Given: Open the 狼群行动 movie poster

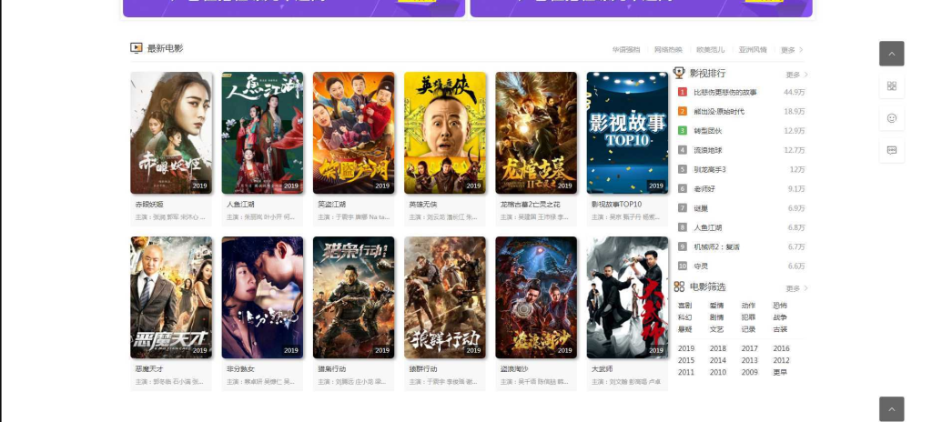Looking at the screenshot, I should [x=444, y=297].
